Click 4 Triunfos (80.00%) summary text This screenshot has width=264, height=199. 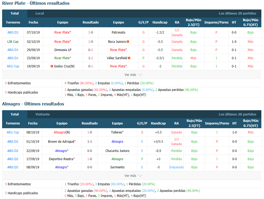coord(79,83)
